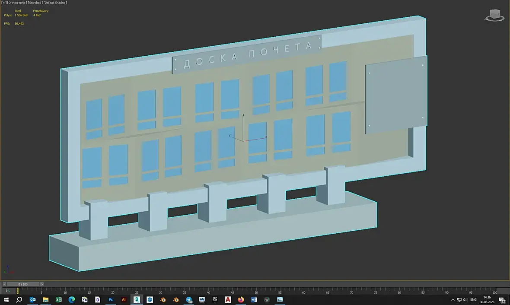The height and width of the screenshot is (305, 510).
Task: Open the [Default Shading] viewport menu
Action: pyautogui.click(x=55, y=3)
